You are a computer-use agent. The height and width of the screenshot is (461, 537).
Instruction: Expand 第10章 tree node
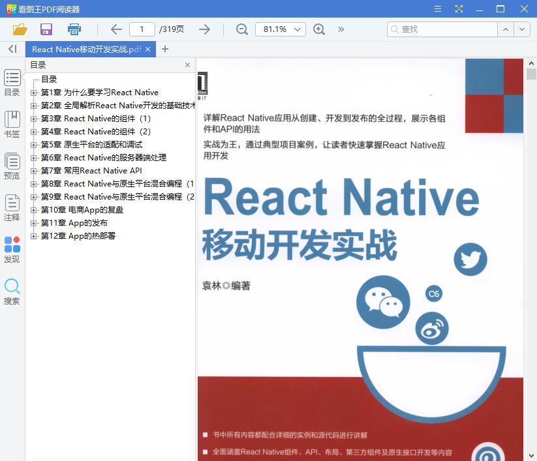33,210
